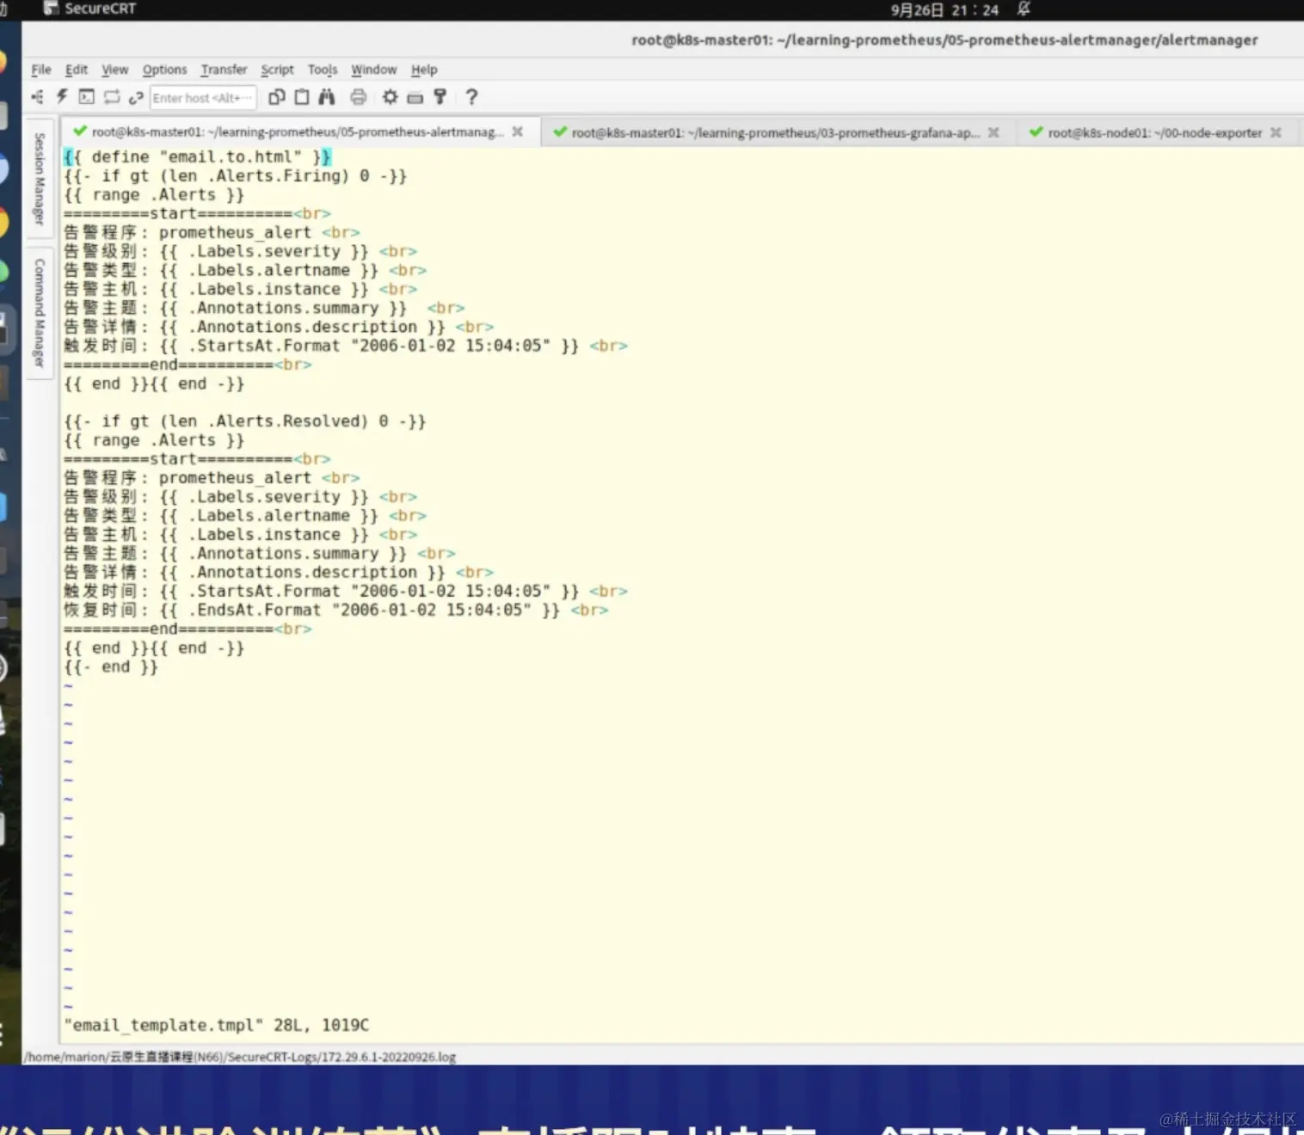Open Find with the binoculars icon
1304x1135 pixels.
coord(327,97)
